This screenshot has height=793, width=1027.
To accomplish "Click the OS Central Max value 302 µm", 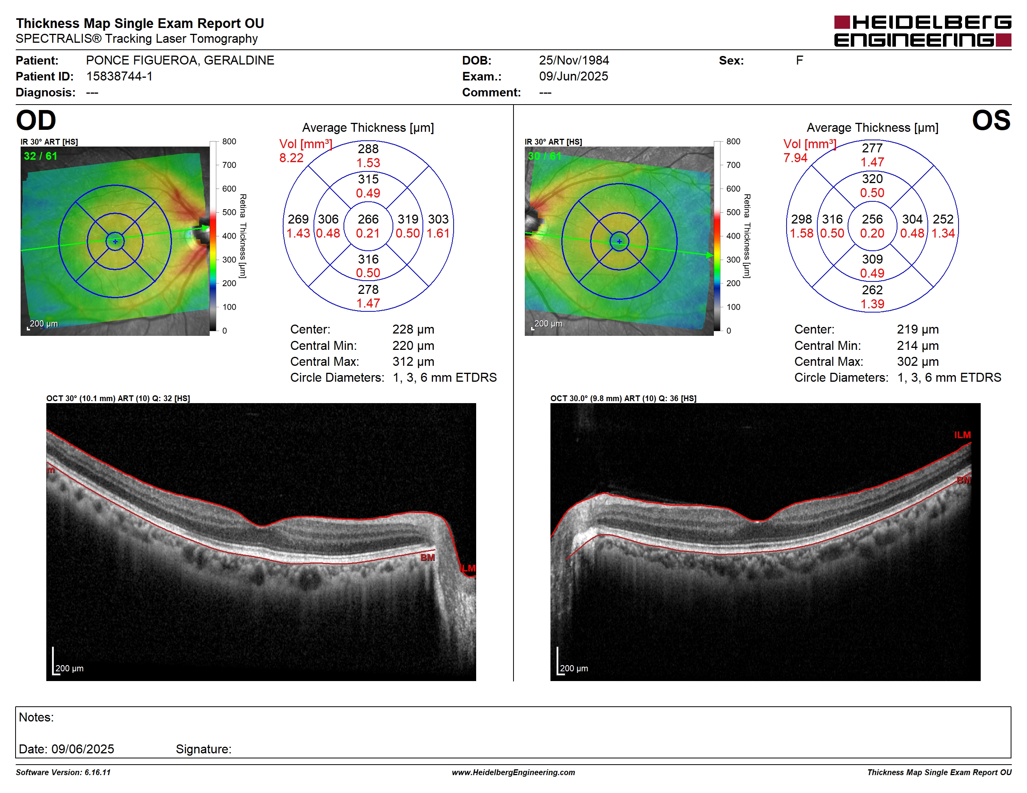I will pyautogui.click(x=918, y=362).
